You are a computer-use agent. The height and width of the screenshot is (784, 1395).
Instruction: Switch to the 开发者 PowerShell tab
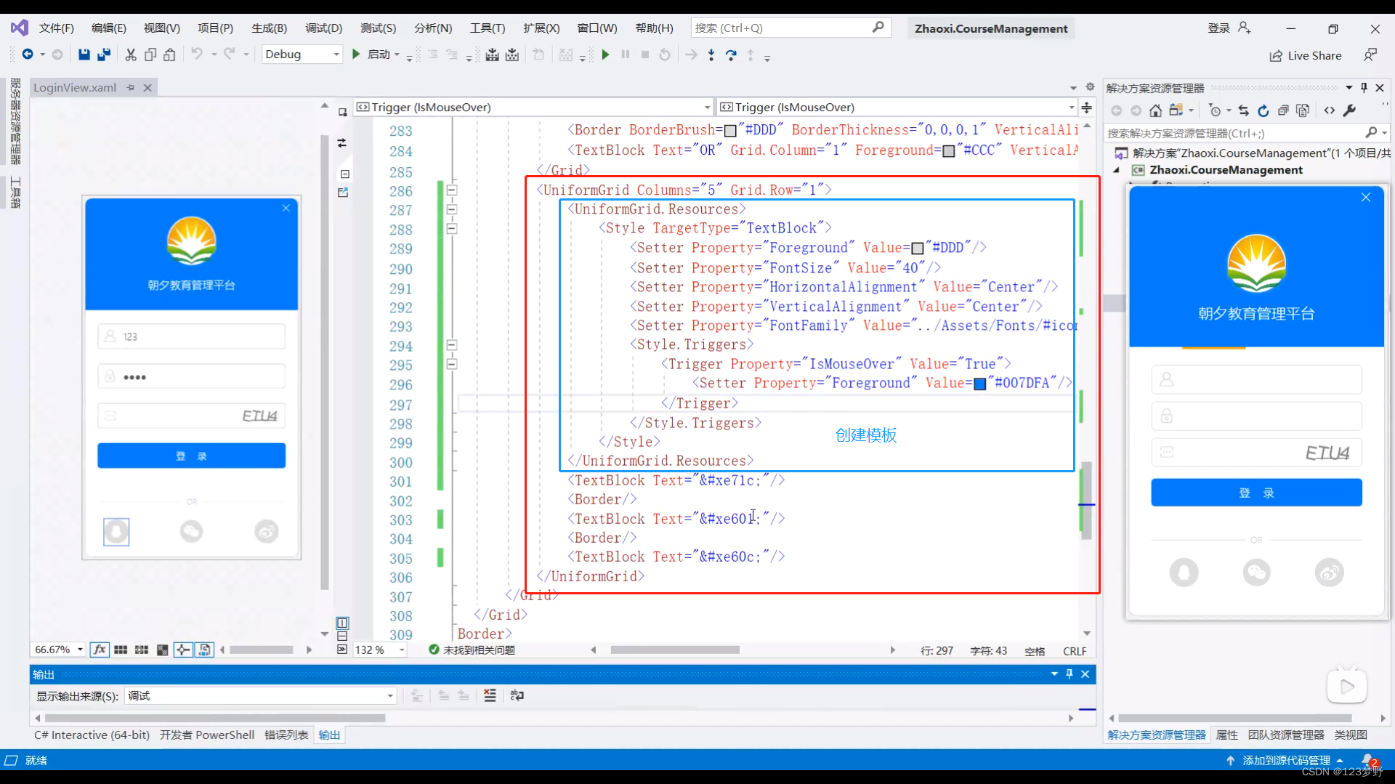(x=207, y=735)
